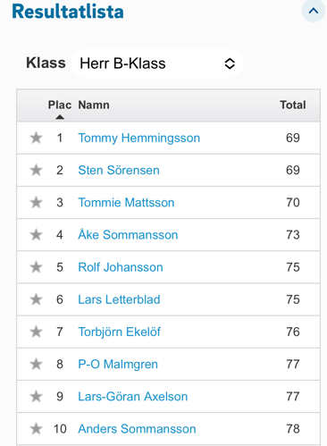Mark Tommie Mattsson as favorite star
The height and width of the screenshot is (446, 327).
36,203
